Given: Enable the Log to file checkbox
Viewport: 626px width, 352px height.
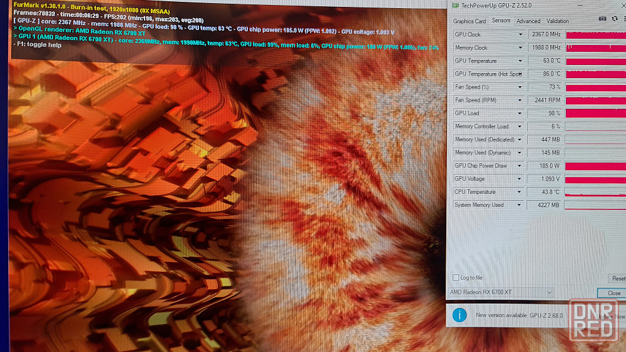Looking at the screenshot, I should tap(456, 278).
